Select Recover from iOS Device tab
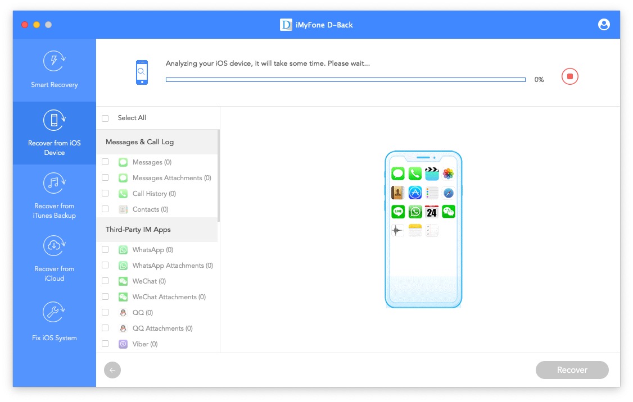Screen dimensions: 633x402 pyautogui.click(x=55, y=133)
